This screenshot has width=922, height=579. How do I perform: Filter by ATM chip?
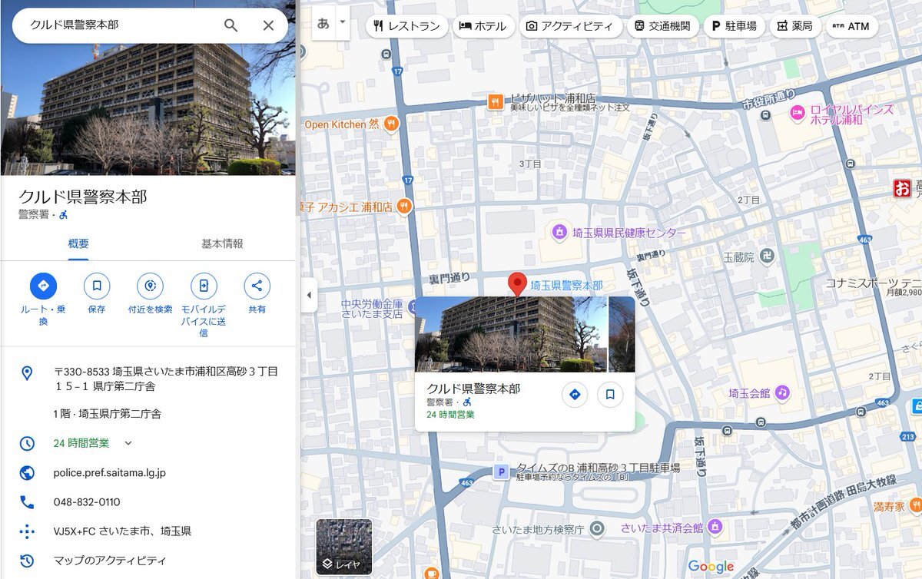[x=851, y=26]
